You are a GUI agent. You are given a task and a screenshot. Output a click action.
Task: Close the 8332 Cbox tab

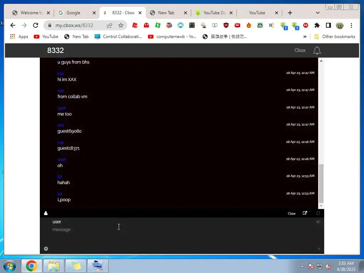pos(140,13)
